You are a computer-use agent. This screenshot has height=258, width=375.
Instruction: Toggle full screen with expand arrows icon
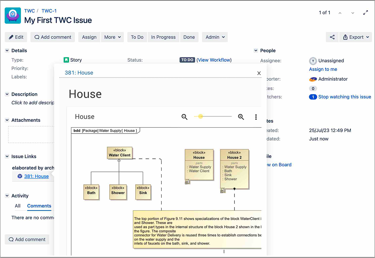pos(365,13)
